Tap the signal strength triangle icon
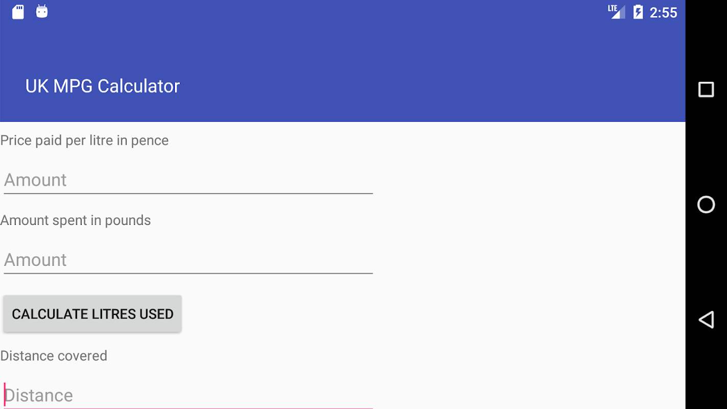 point(619,13)
